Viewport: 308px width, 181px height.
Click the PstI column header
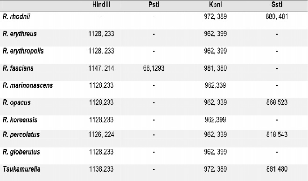[154, 5]
